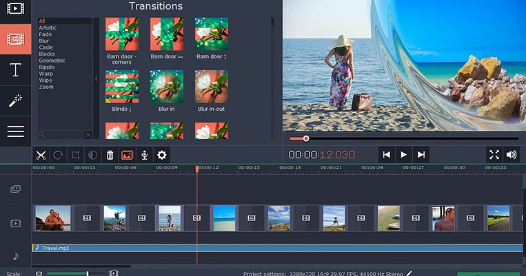This screenshot has height=276, width=526.
Task: Click the timeline playhead marker
Action: coord(197,169)
